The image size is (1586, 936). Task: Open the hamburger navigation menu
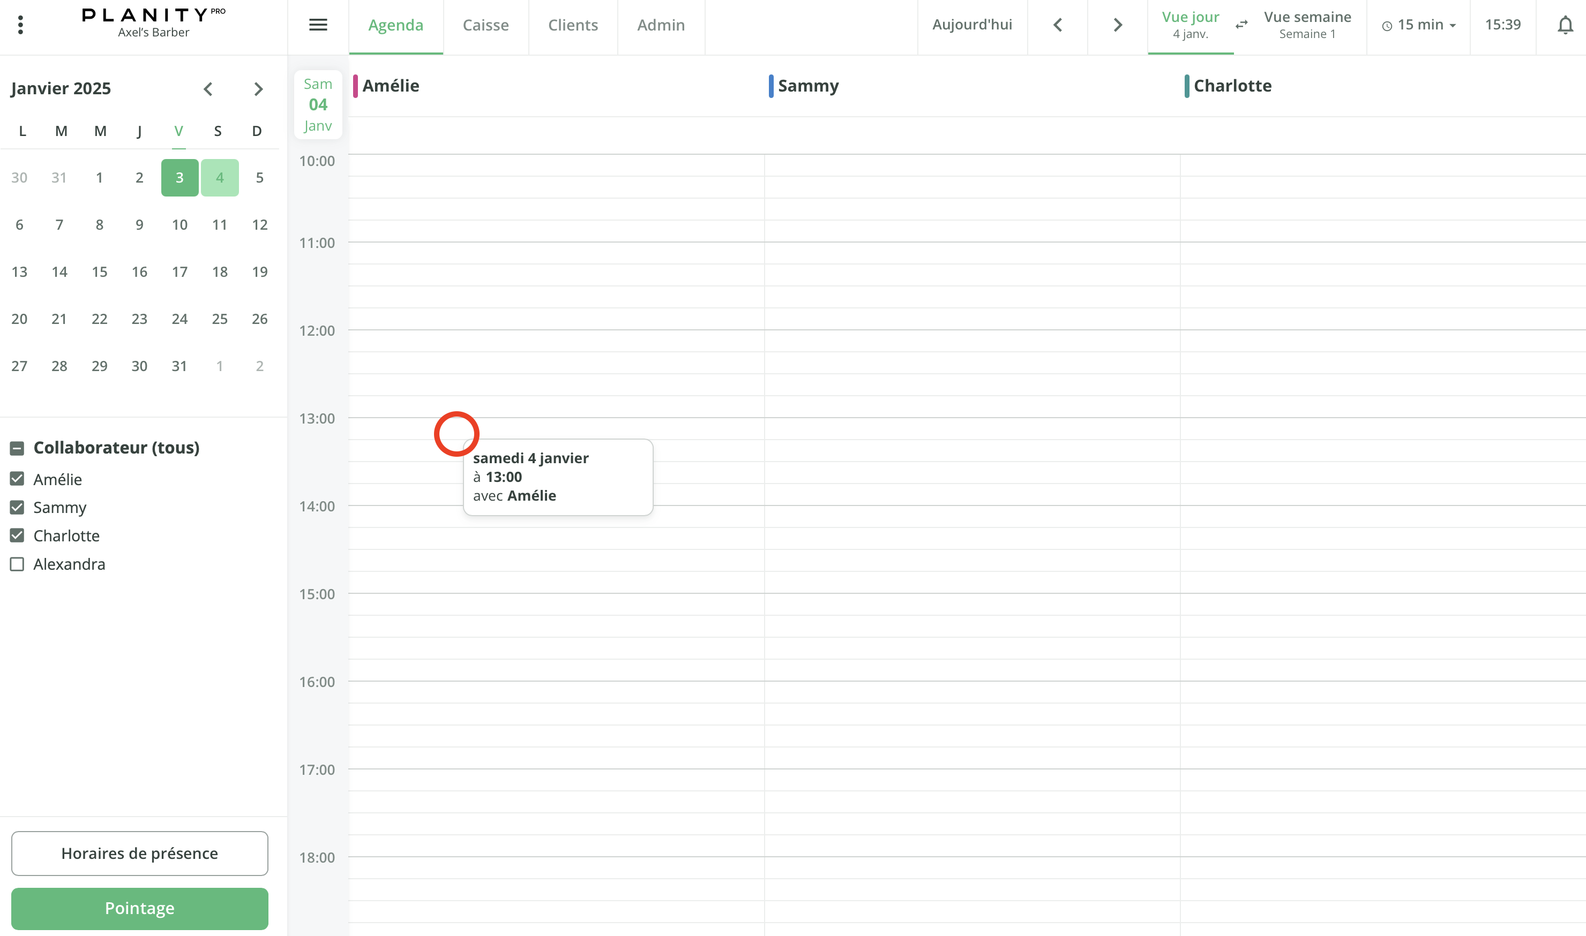click(319, 25)
